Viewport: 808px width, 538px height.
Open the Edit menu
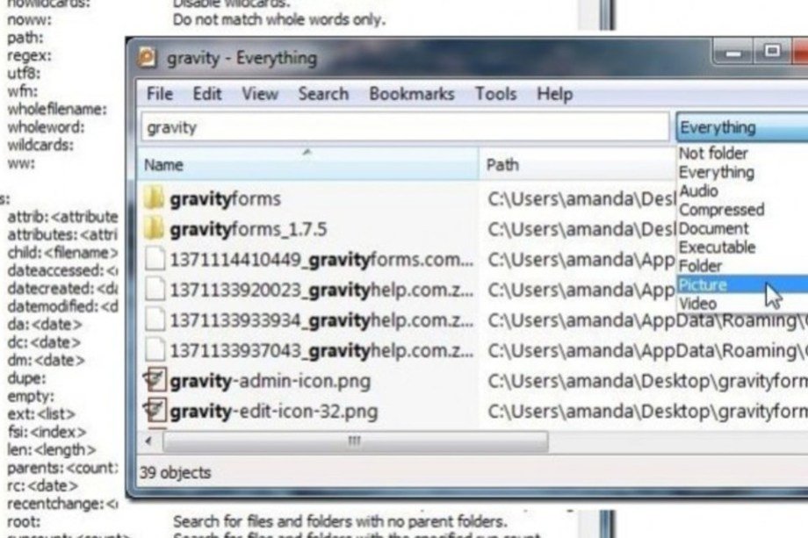click(x=207, y=94)
